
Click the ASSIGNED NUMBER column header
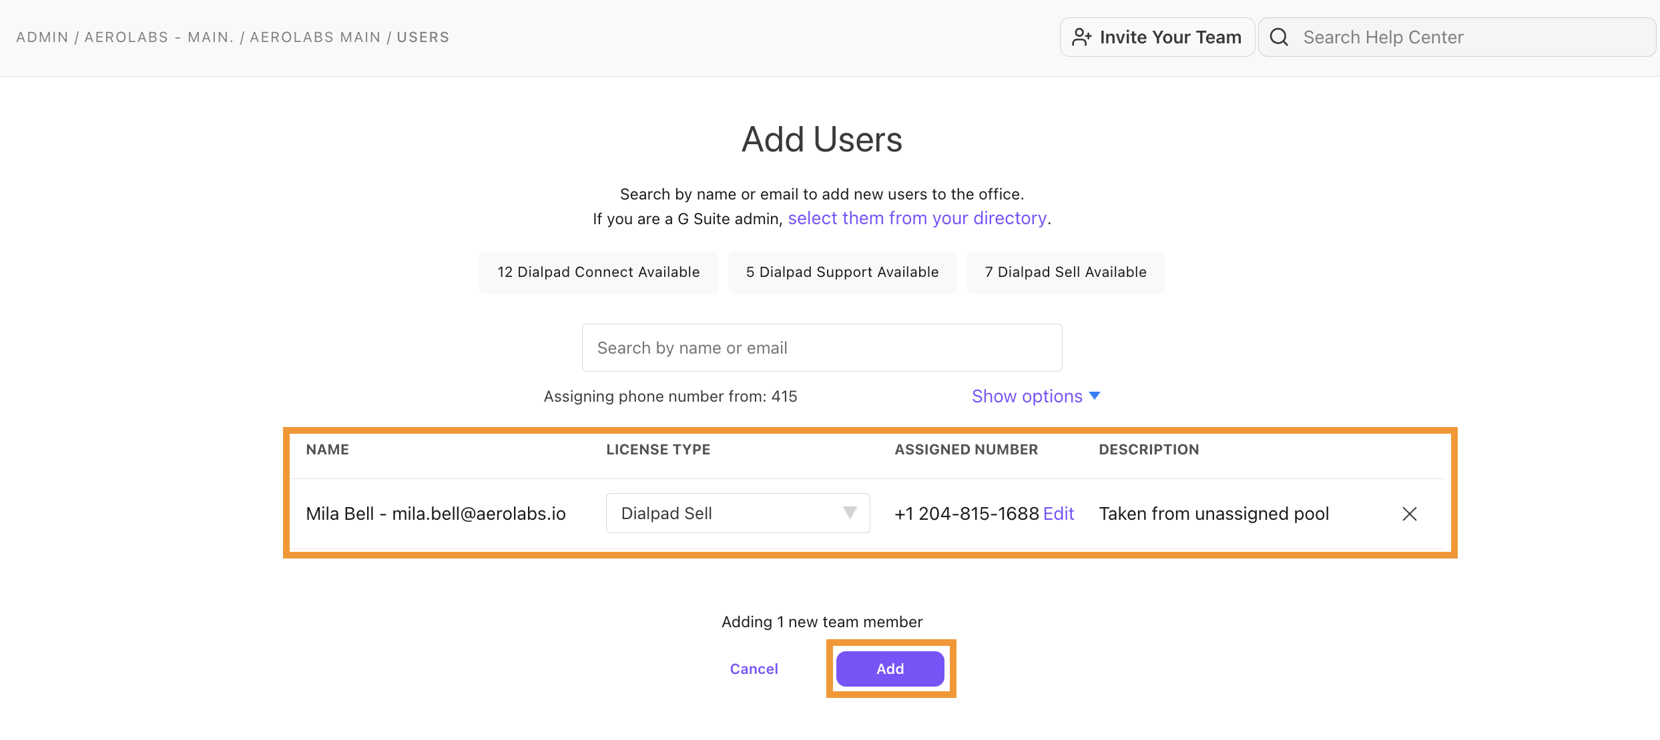pyautogui.click(x=966, y=450)
